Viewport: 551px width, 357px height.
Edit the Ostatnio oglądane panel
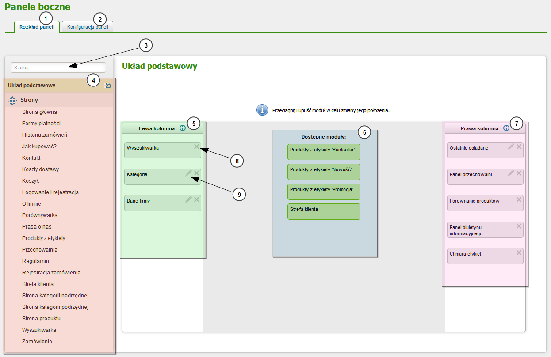(511, 147)
